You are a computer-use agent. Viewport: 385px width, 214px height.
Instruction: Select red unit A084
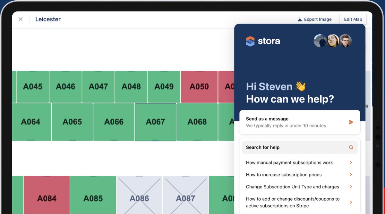[47, 195]
